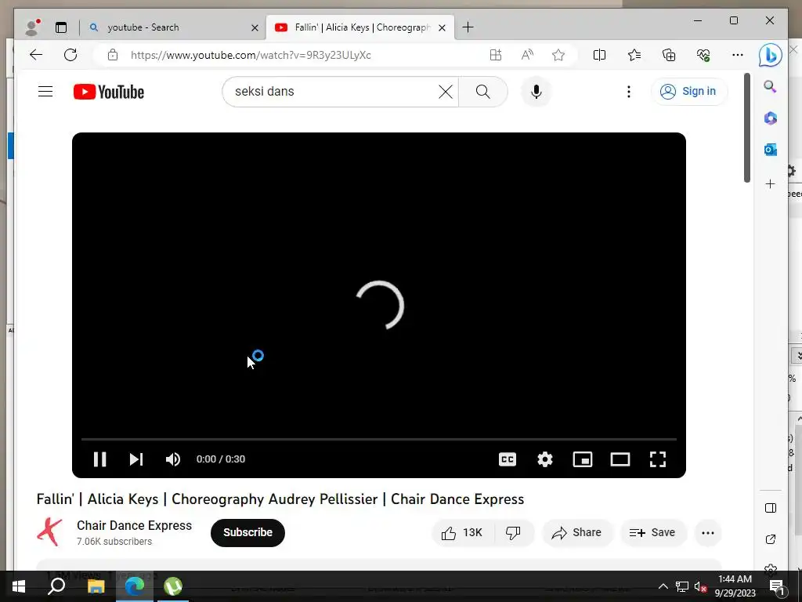Toggle closed captions CC
This screenshot has width=802, height=602.
pos(508,459)
